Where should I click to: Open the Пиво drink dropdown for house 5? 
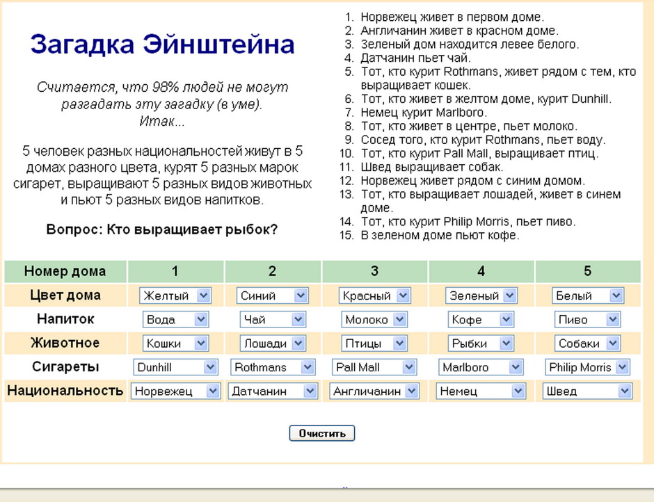pos(588,320)
